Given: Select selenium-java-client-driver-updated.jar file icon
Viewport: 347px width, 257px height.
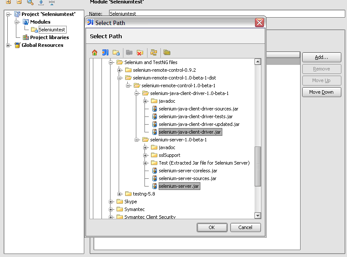Looking at the screenshot, I should pos(154,124).
